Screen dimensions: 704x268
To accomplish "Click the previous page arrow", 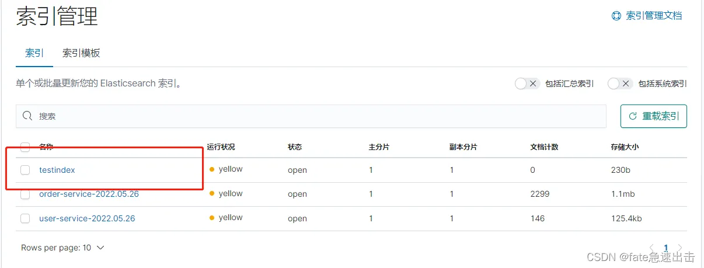I will 652,248.
